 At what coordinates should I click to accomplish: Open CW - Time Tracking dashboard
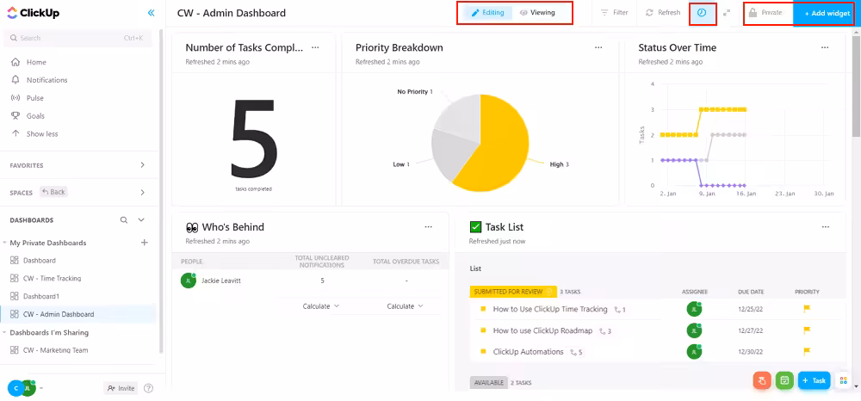[52, 279]
